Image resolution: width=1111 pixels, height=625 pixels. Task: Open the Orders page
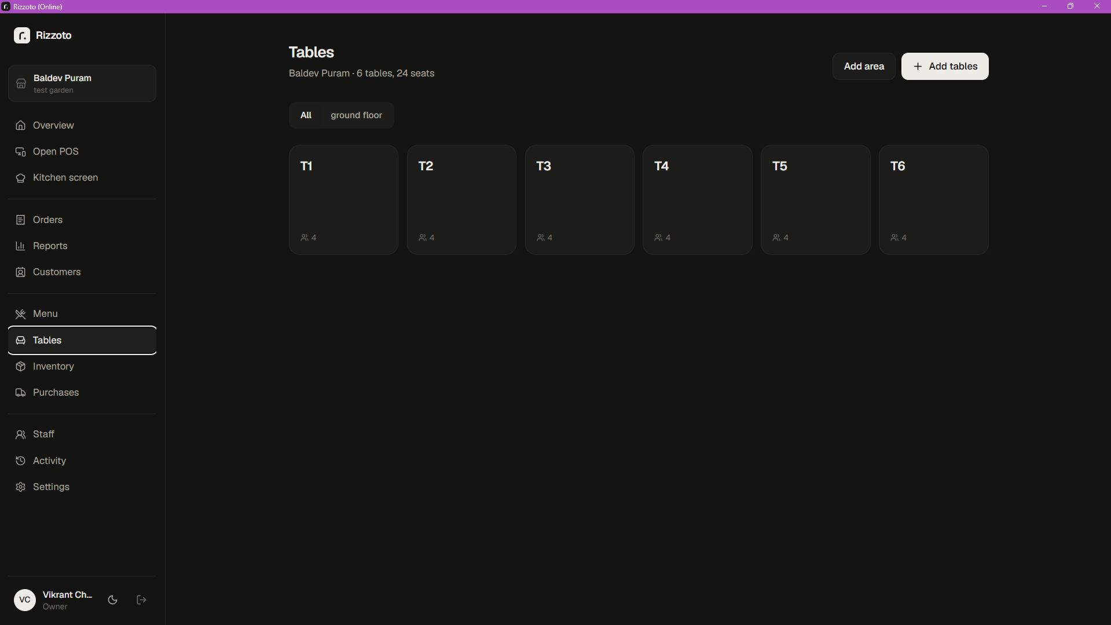tap(82, 220)
